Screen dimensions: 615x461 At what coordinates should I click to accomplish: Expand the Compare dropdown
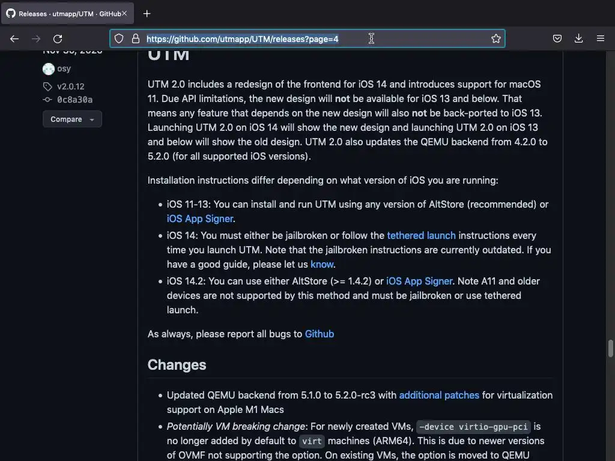(x=72, y=119)
